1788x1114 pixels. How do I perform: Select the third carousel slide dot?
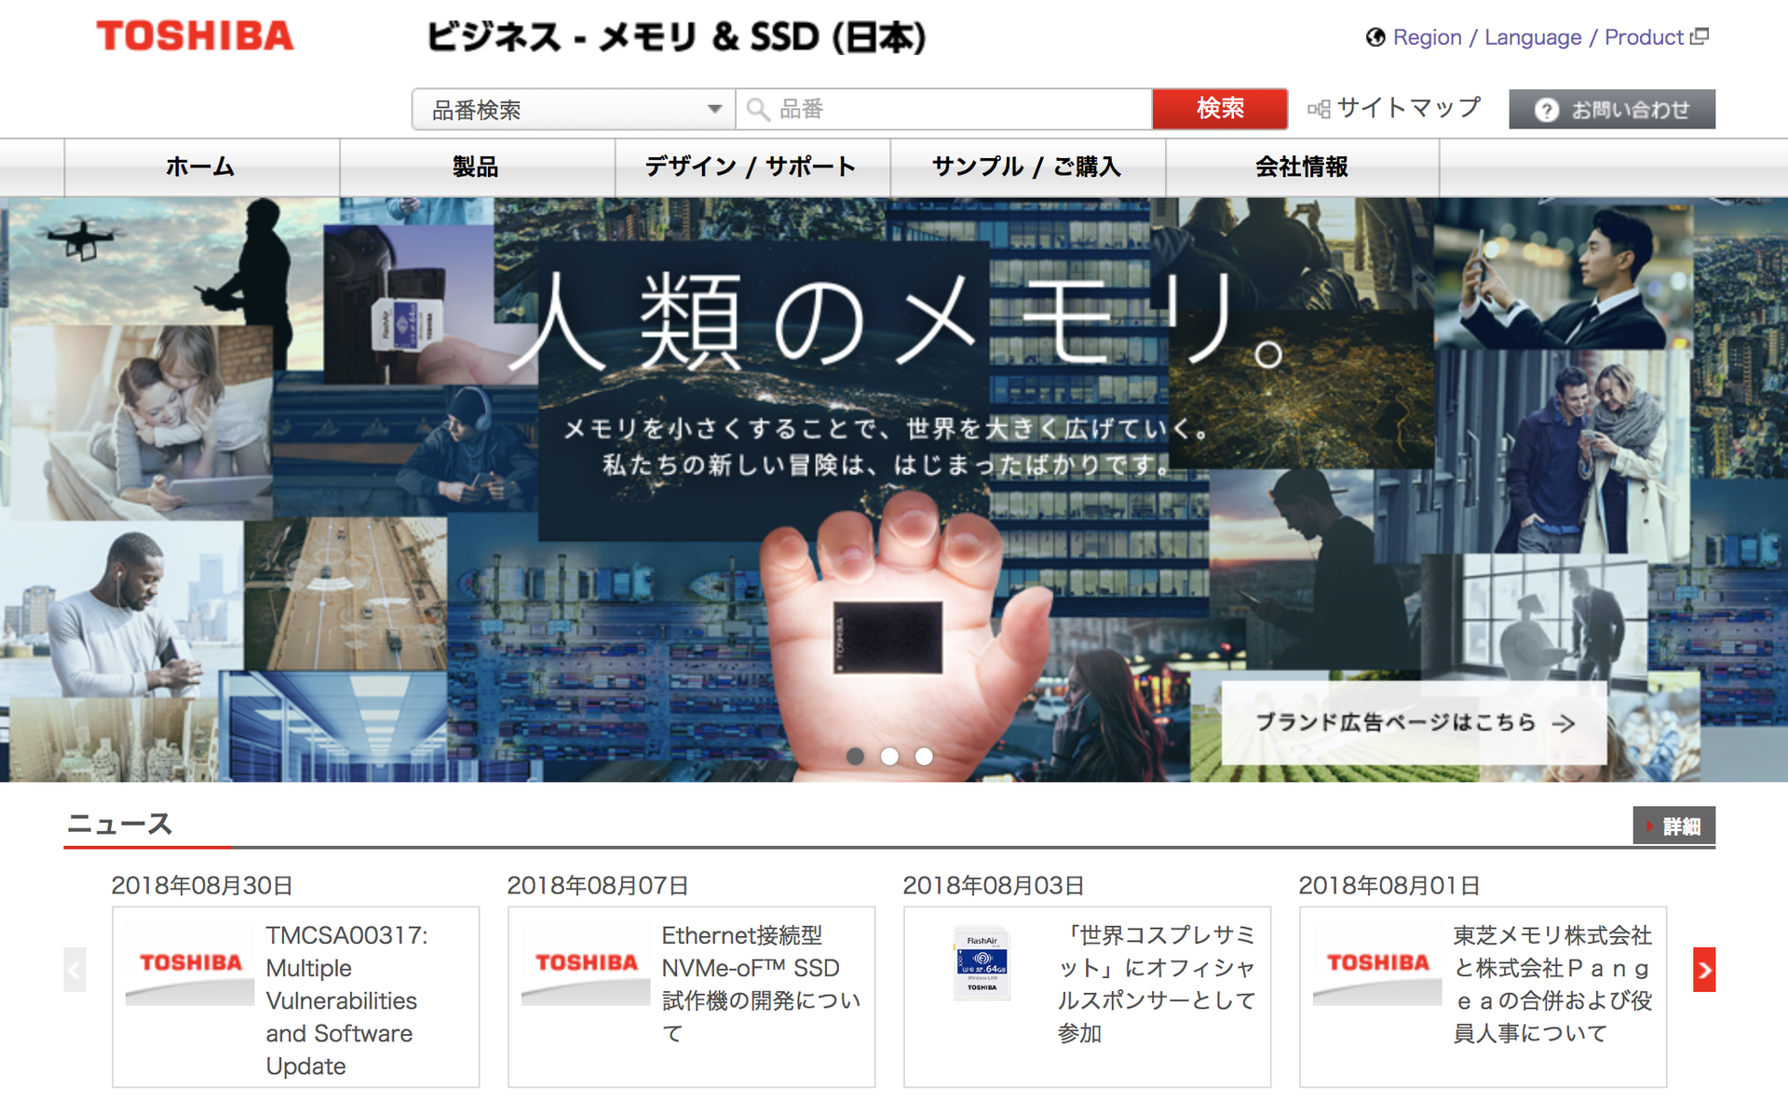point(924,757)
